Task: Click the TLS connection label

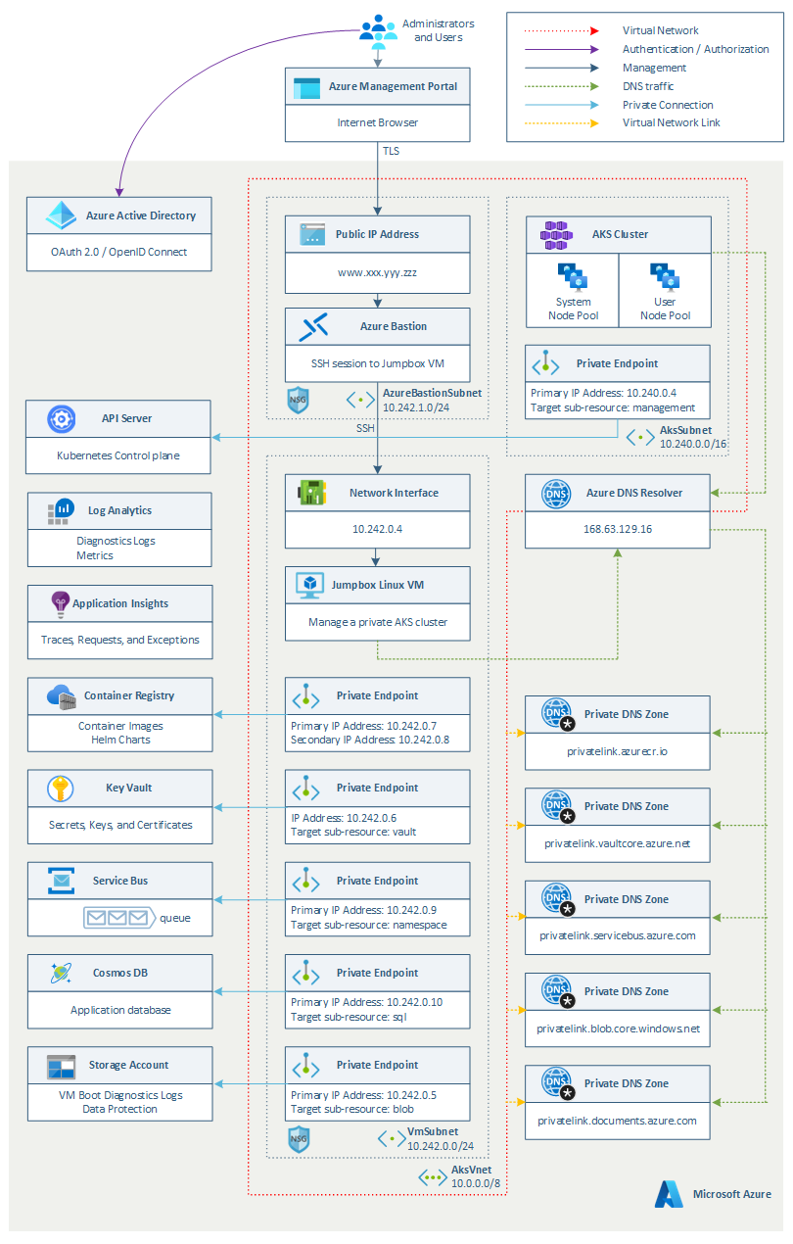Action: (x=390, y=151)
